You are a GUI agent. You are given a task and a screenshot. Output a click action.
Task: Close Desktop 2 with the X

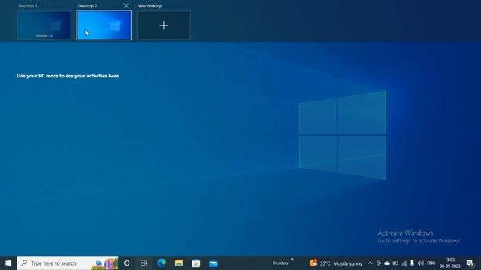point(126,6)
